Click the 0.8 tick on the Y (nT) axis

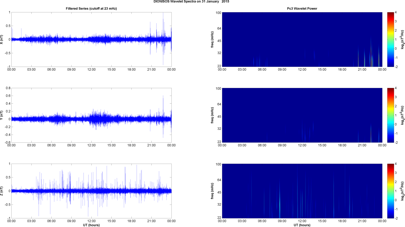click(x=8, y=88)
